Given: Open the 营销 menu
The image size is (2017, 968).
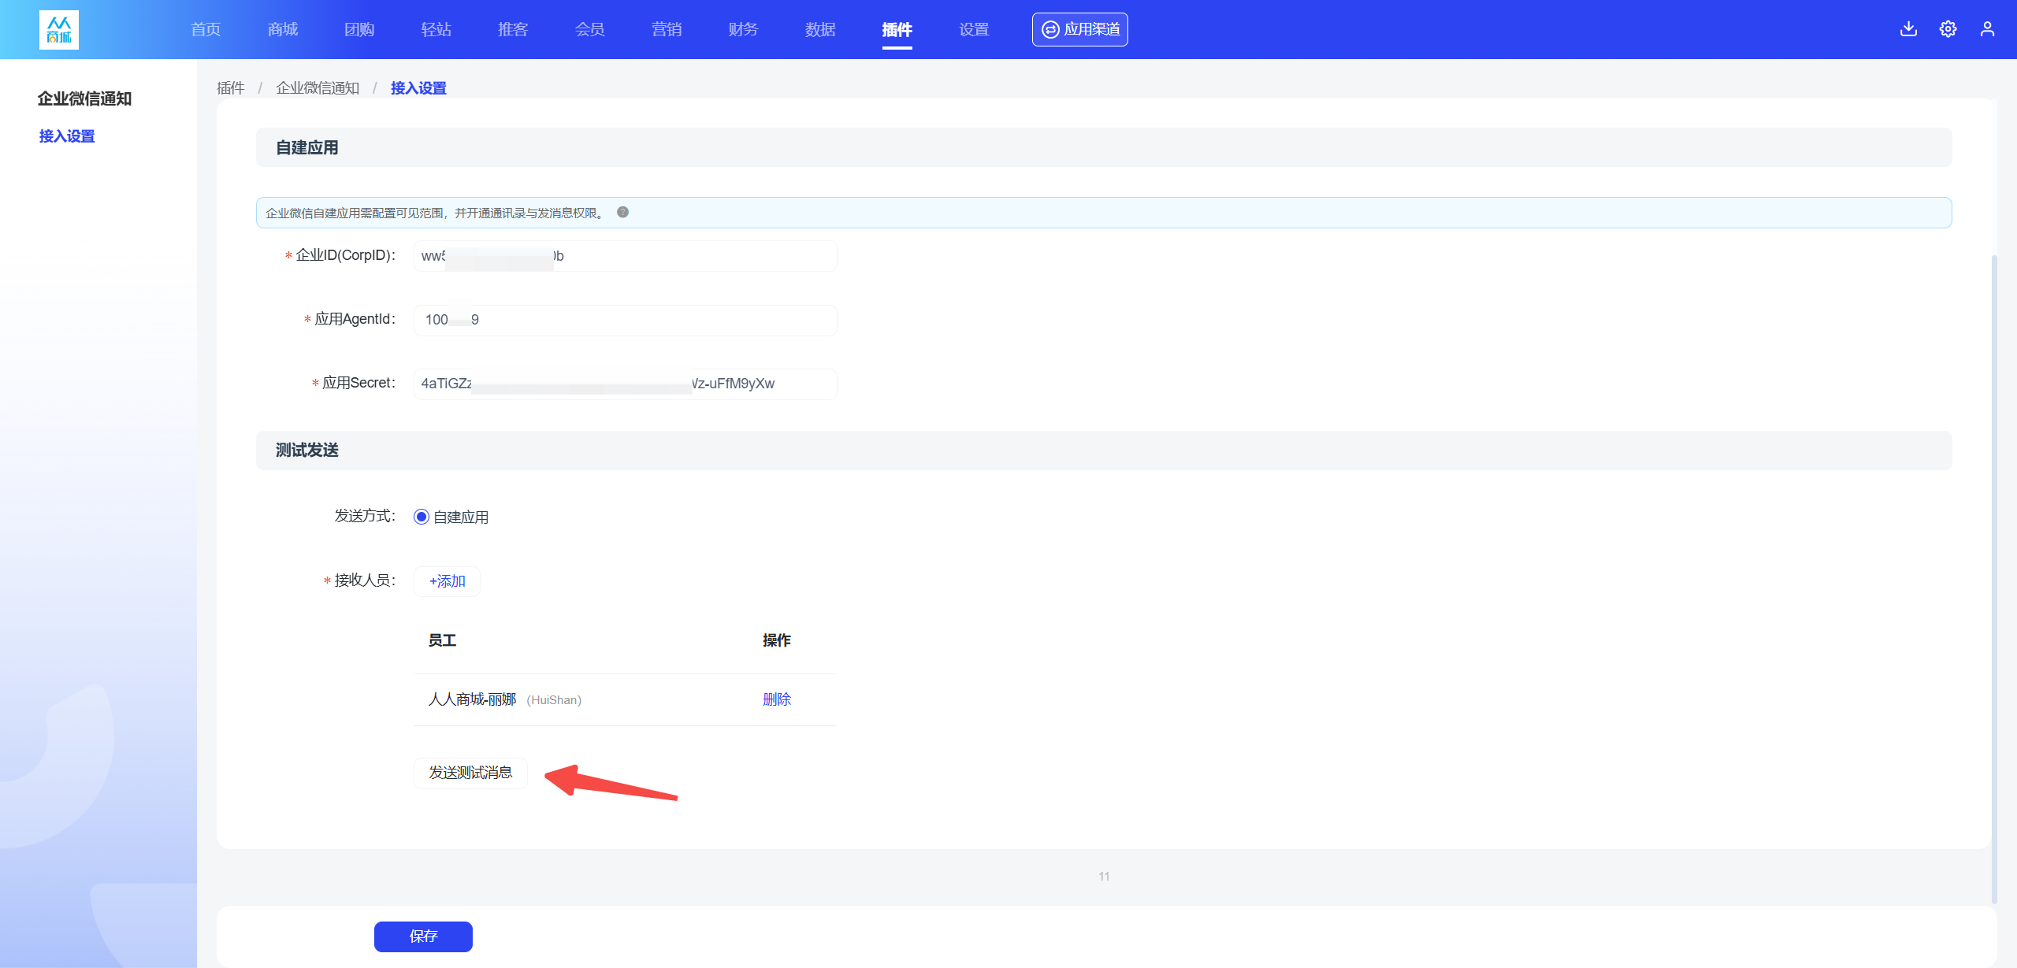Looking at the screenshot, I should pos(667,29).
